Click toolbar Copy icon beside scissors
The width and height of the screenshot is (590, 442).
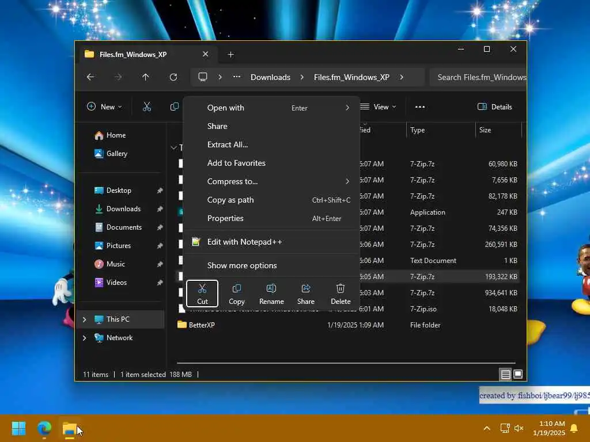(x=174, y=106)
